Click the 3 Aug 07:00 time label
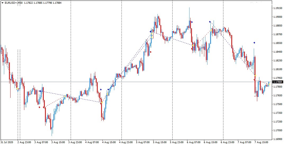This screenshot has width=284, height=145. tap(41, 142)
